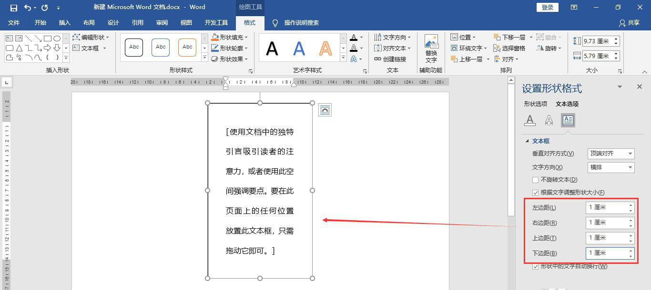651x290 pixels.
Task: Select the text box layout icon in format pane
Action: point(567,120)
